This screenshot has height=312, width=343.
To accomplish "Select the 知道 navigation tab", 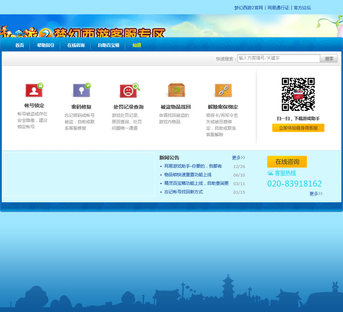I will pos(137,45).
